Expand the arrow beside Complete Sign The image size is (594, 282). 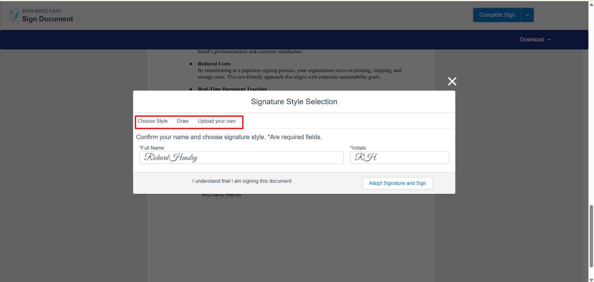[527, 15]
